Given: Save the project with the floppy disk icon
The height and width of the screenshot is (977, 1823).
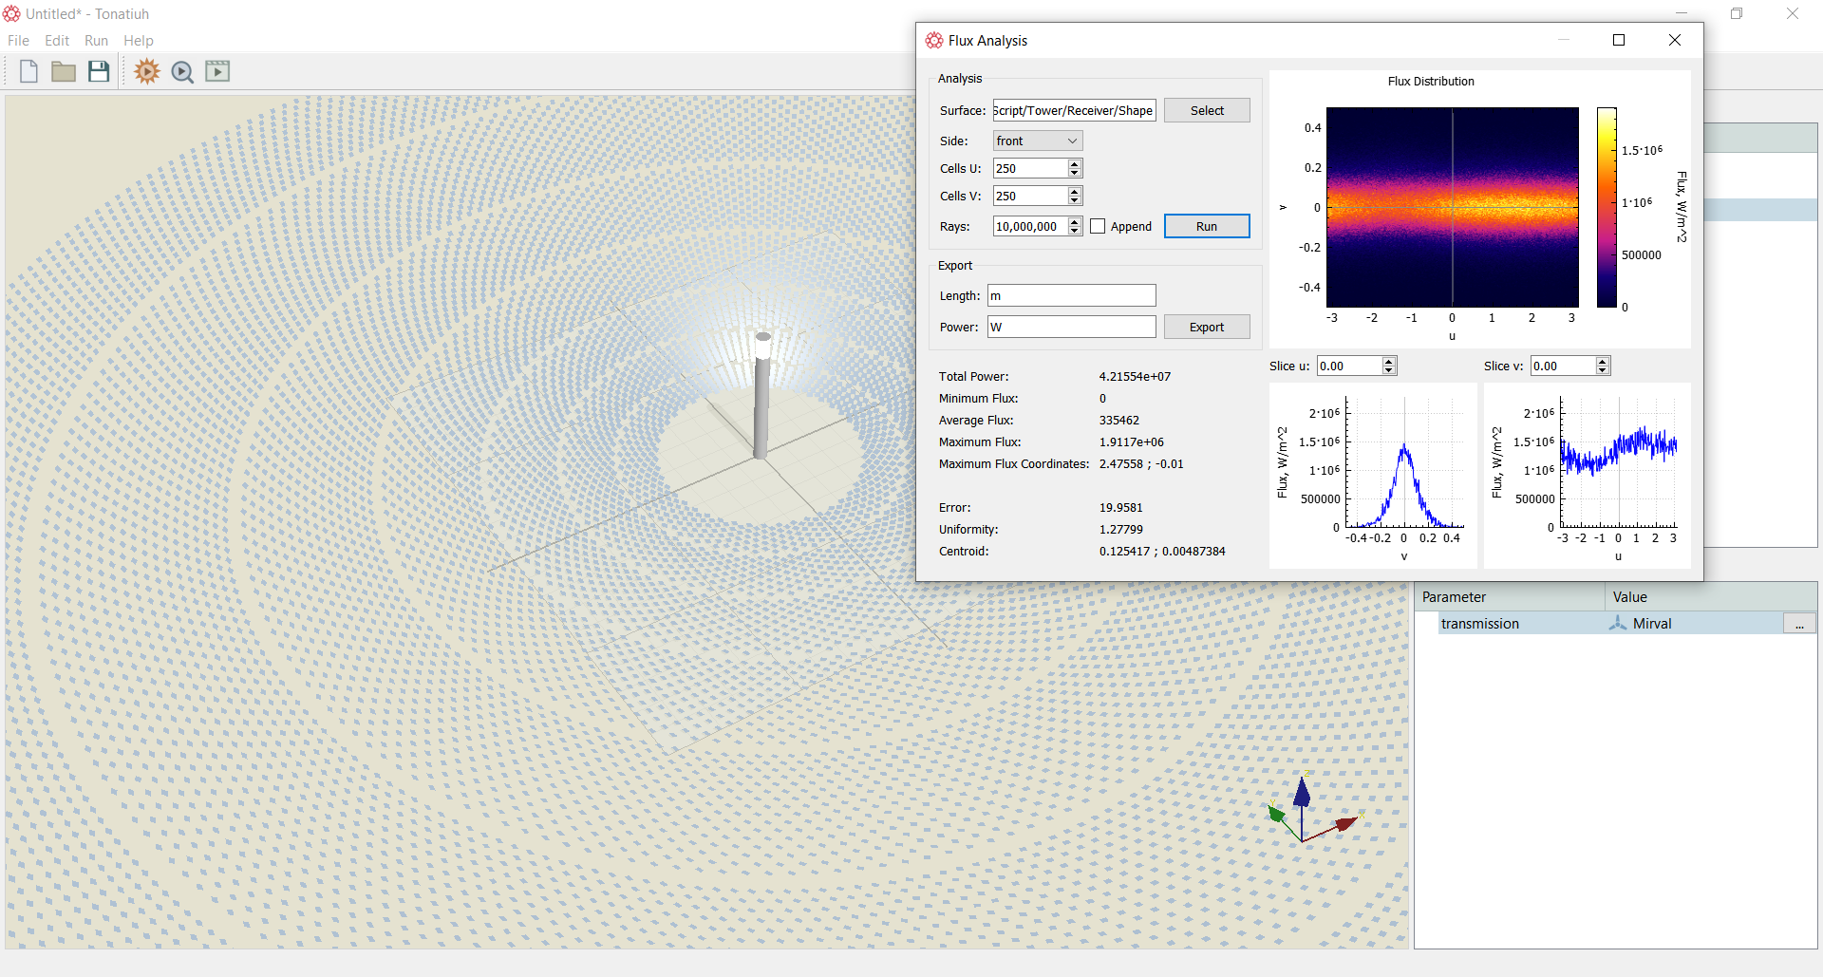Looking at the screenshot, I should point(99,71).
